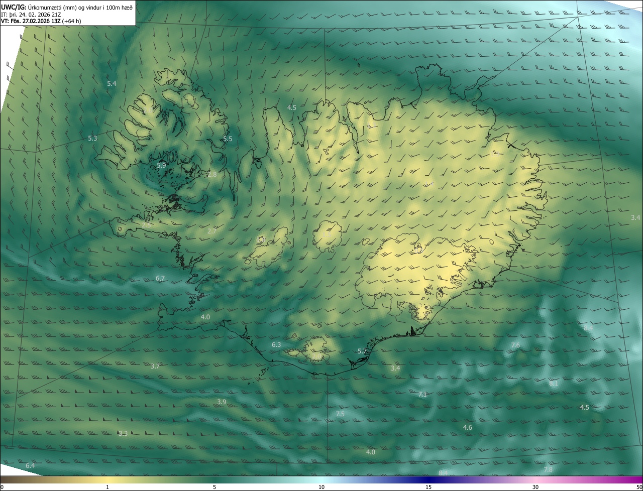Select the 5.9 value in Westfjords
643x491 pixels.
coord(161,165)
